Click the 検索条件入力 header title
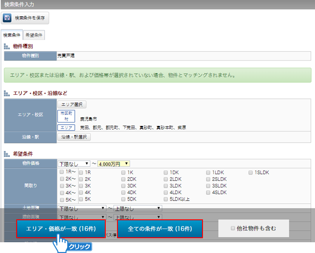315x253 pixels. 19,4
